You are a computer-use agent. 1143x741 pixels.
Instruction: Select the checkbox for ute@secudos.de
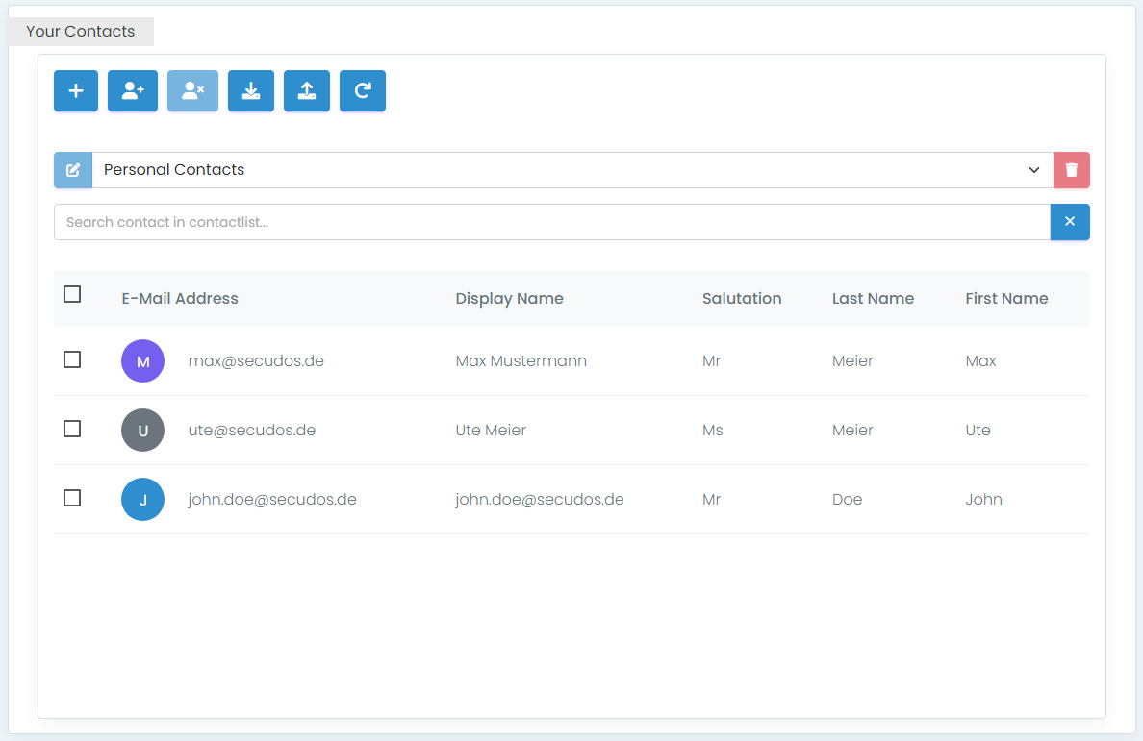pyautogui.click(x=72, y=429)
